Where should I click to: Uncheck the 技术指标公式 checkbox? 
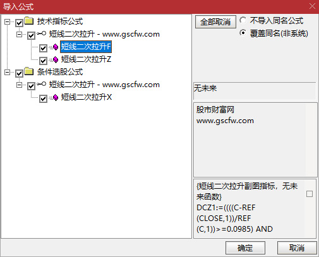tap(19, 23)
